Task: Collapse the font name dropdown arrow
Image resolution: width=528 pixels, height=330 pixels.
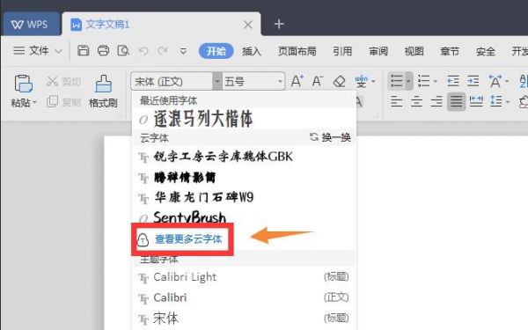Action: (x=217, y=82)
